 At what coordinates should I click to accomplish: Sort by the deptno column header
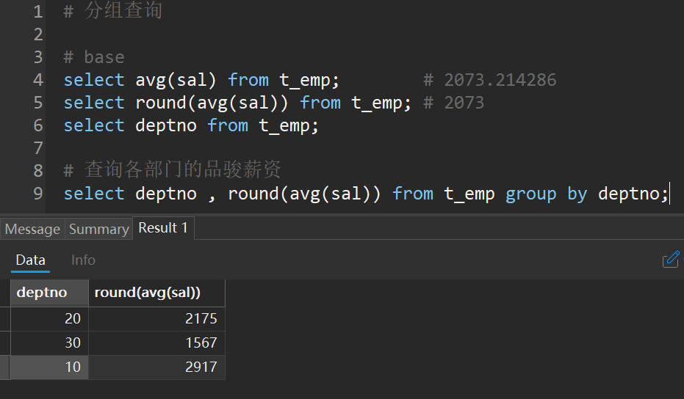click(49, 293)
